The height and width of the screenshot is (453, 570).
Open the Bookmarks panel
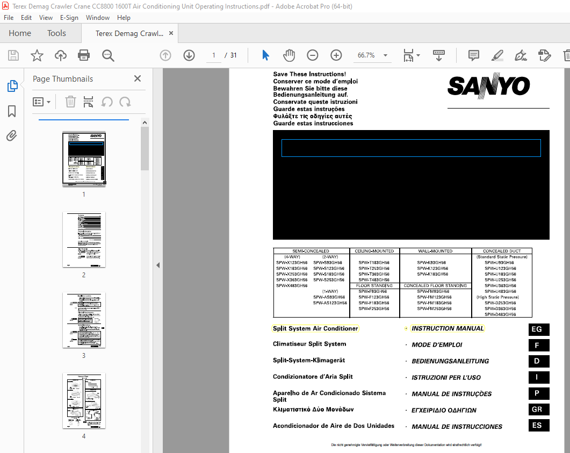point(12,111)
